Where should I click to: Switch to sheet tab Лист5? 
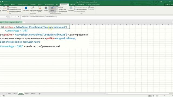9,93
